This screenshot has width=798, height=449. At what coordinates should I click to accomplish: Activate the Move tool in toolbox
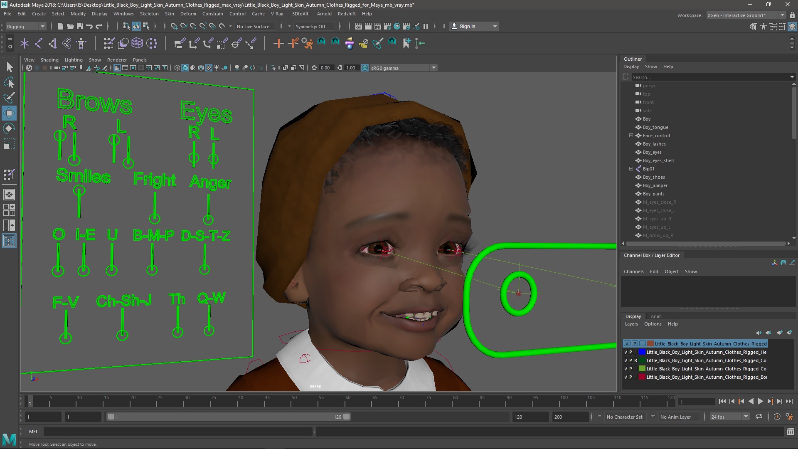pos(9,113)
